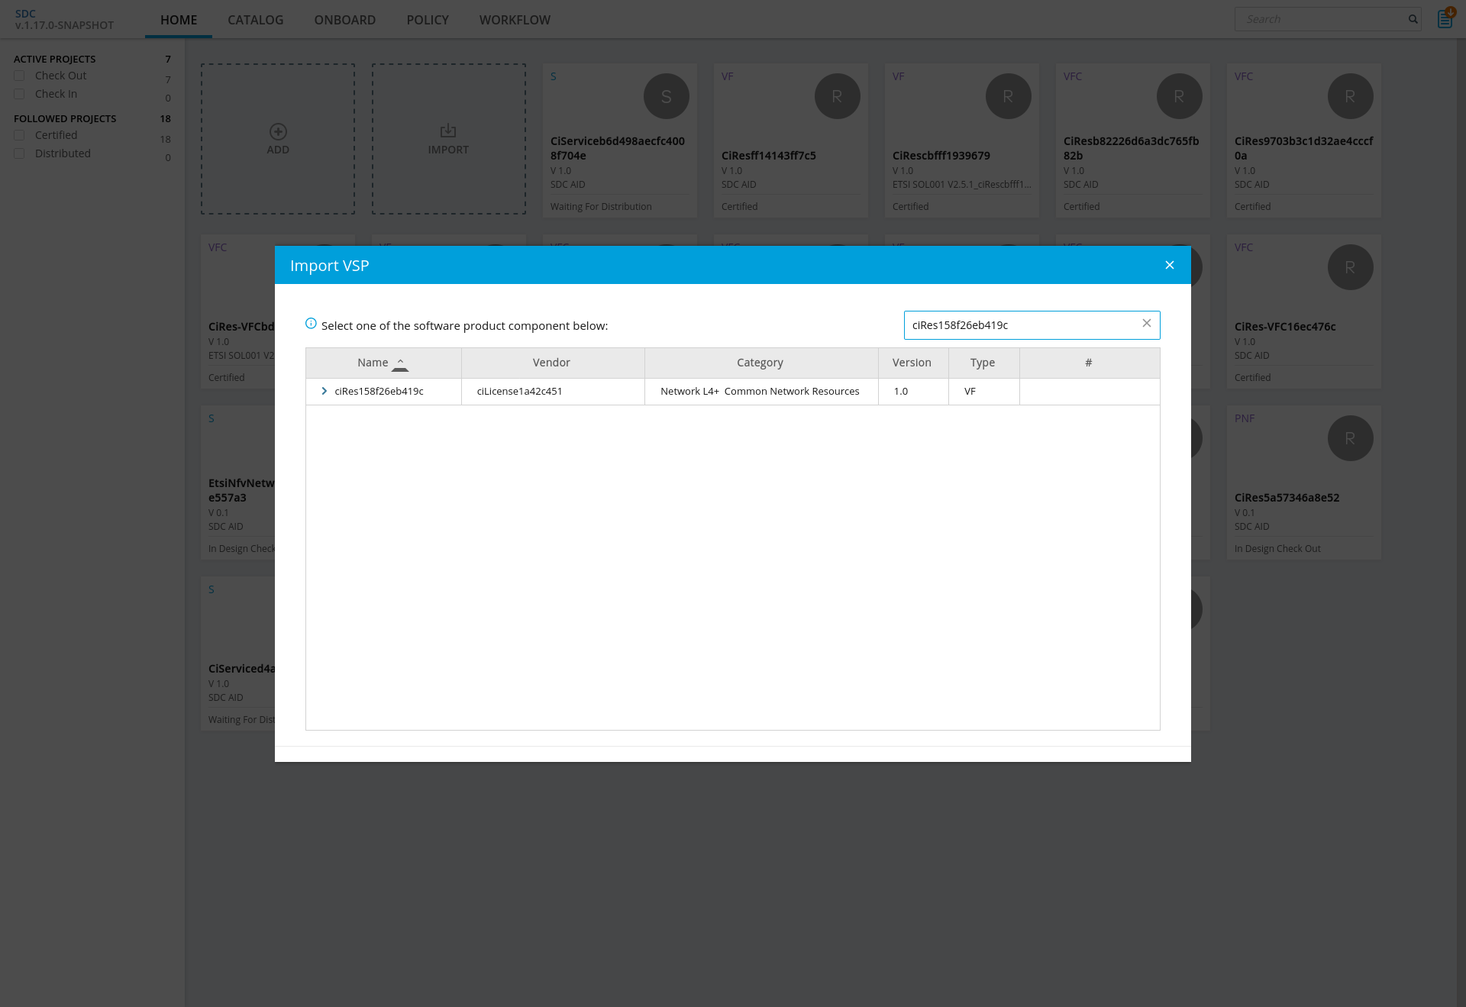Screen dimensions: 1466x1007
Task: Toggle the Check Out checkbox
Action: [x=19, y=76]
